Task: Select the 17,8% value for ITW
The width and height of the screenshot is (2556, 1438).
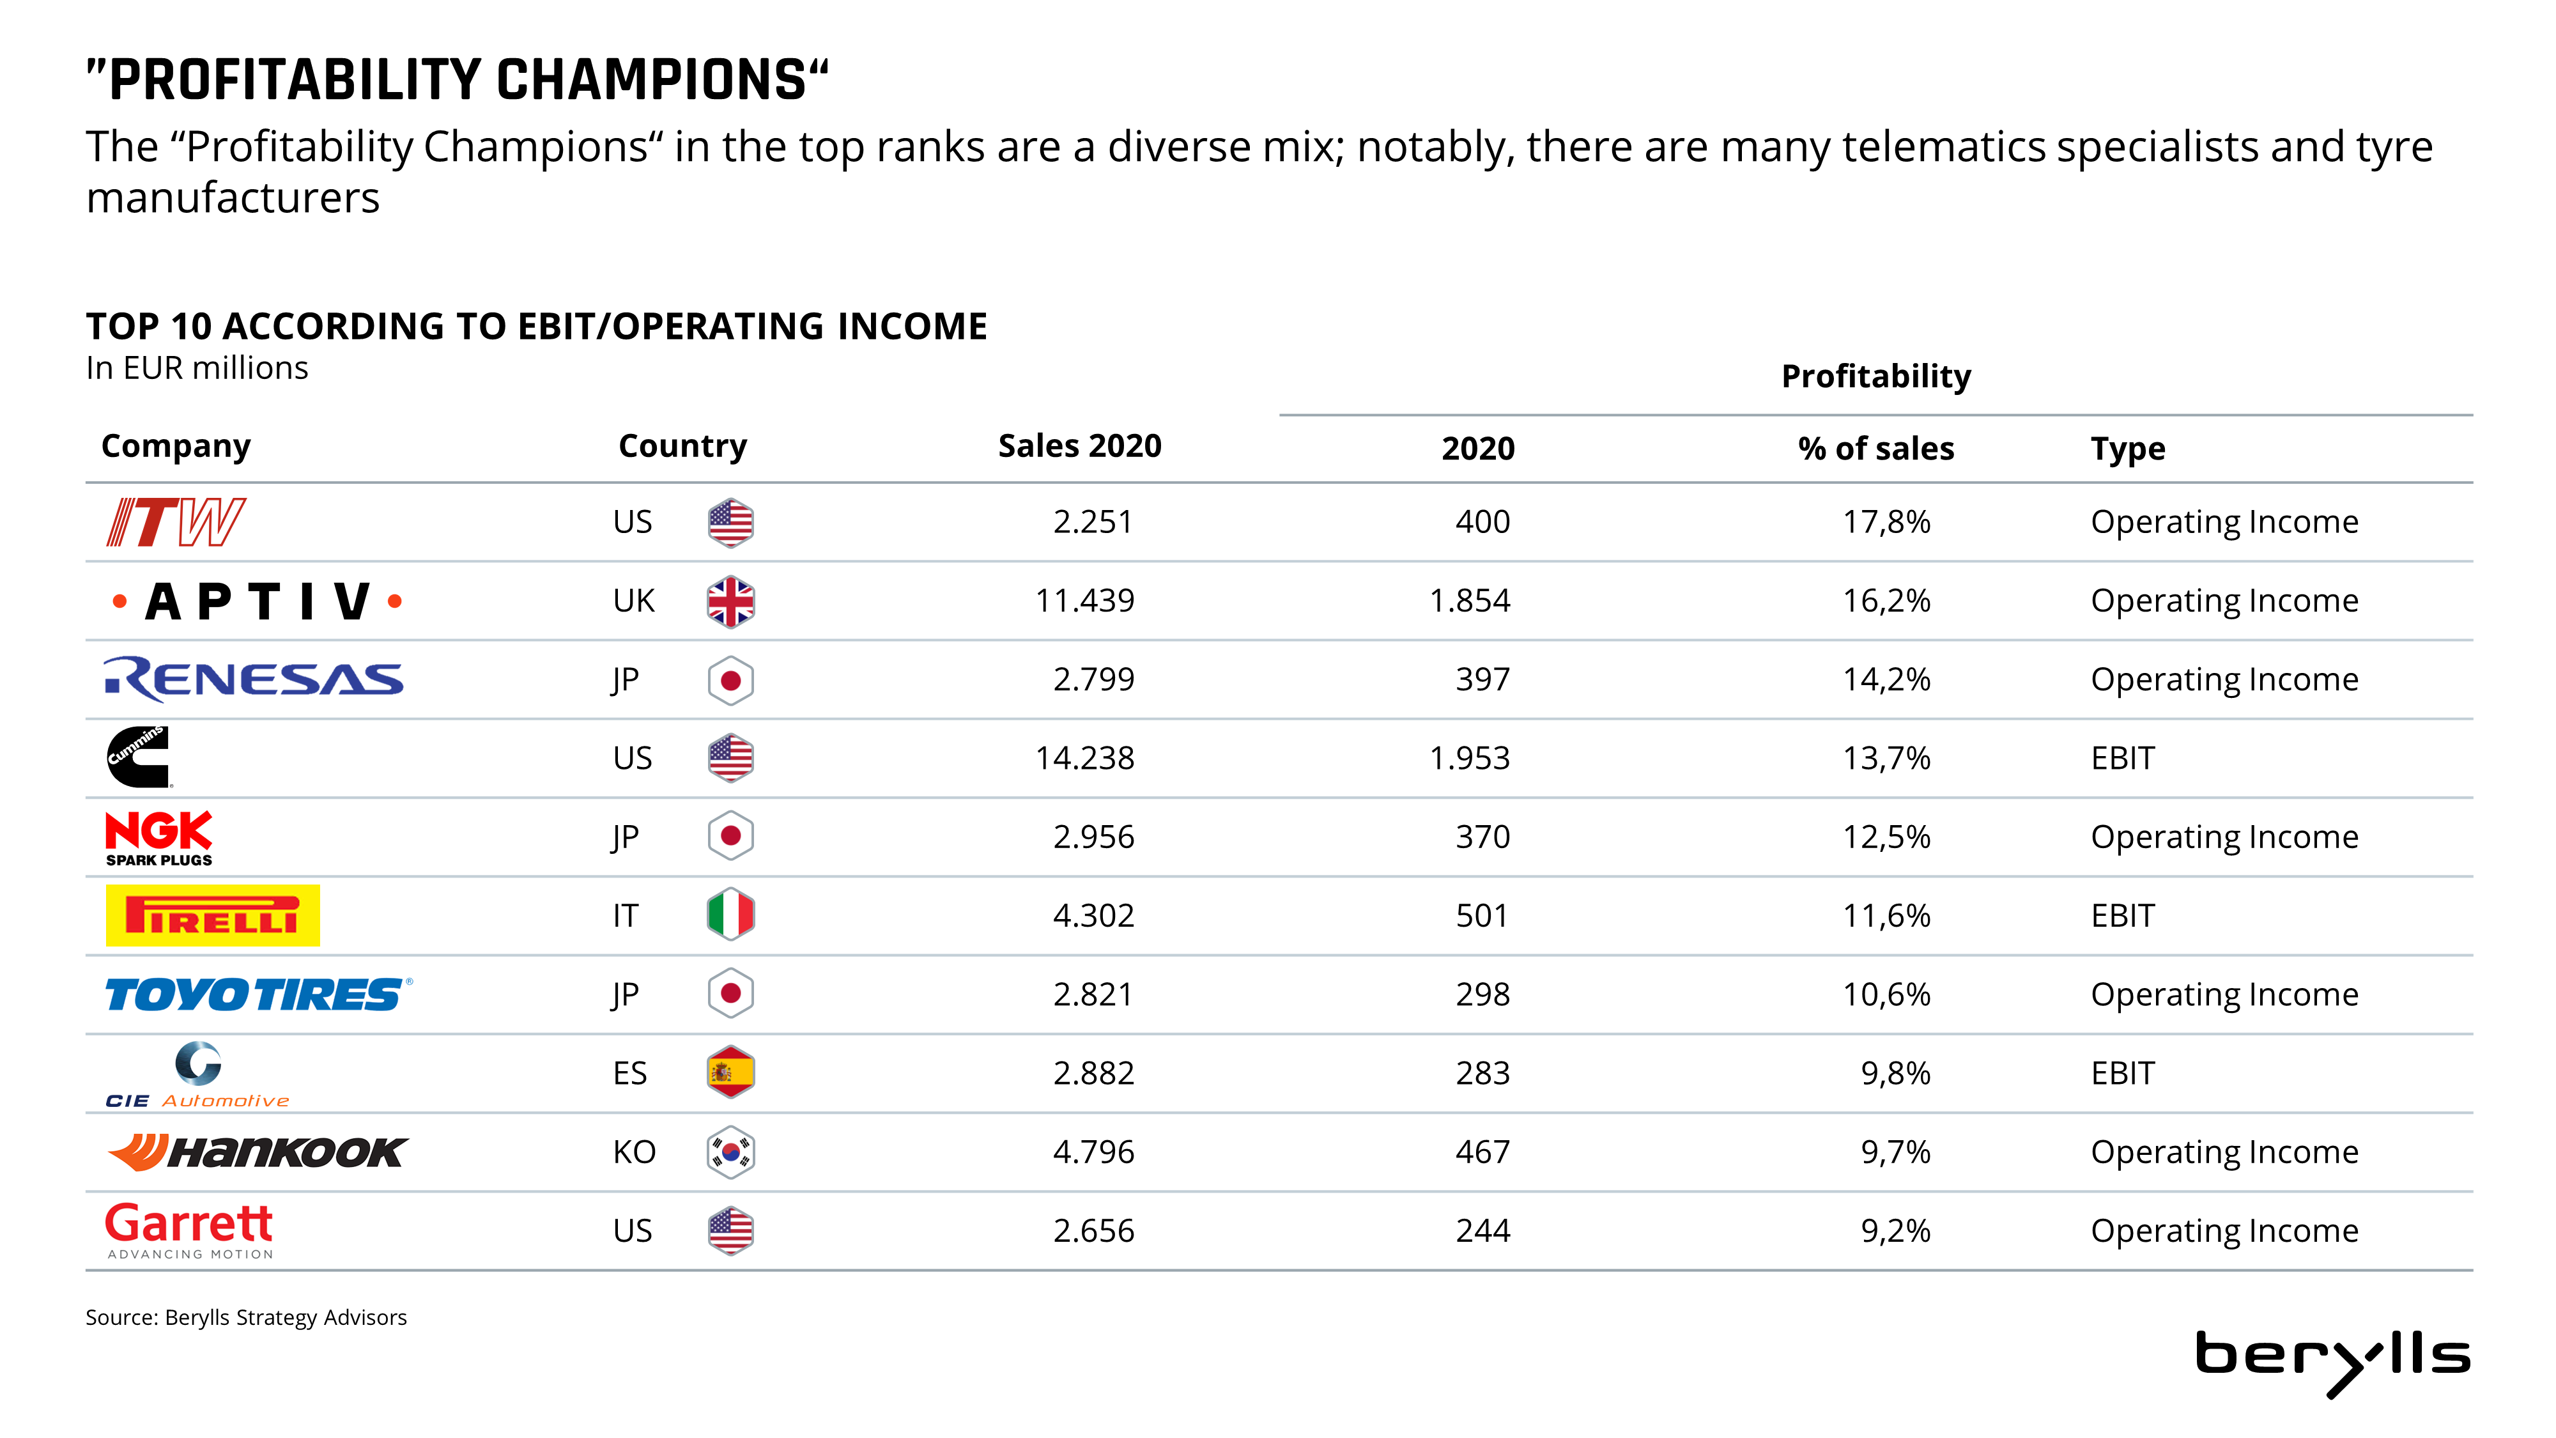Action: pyautogui.click(x=1886, y=522)
